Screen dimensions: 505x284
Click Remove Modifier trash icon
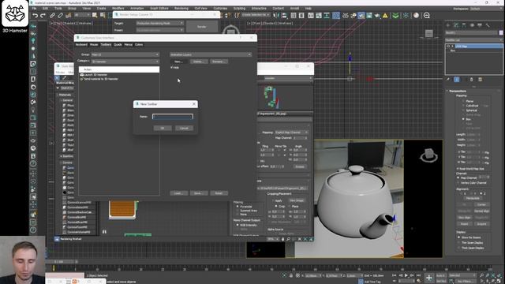click(x=472, y=79)
